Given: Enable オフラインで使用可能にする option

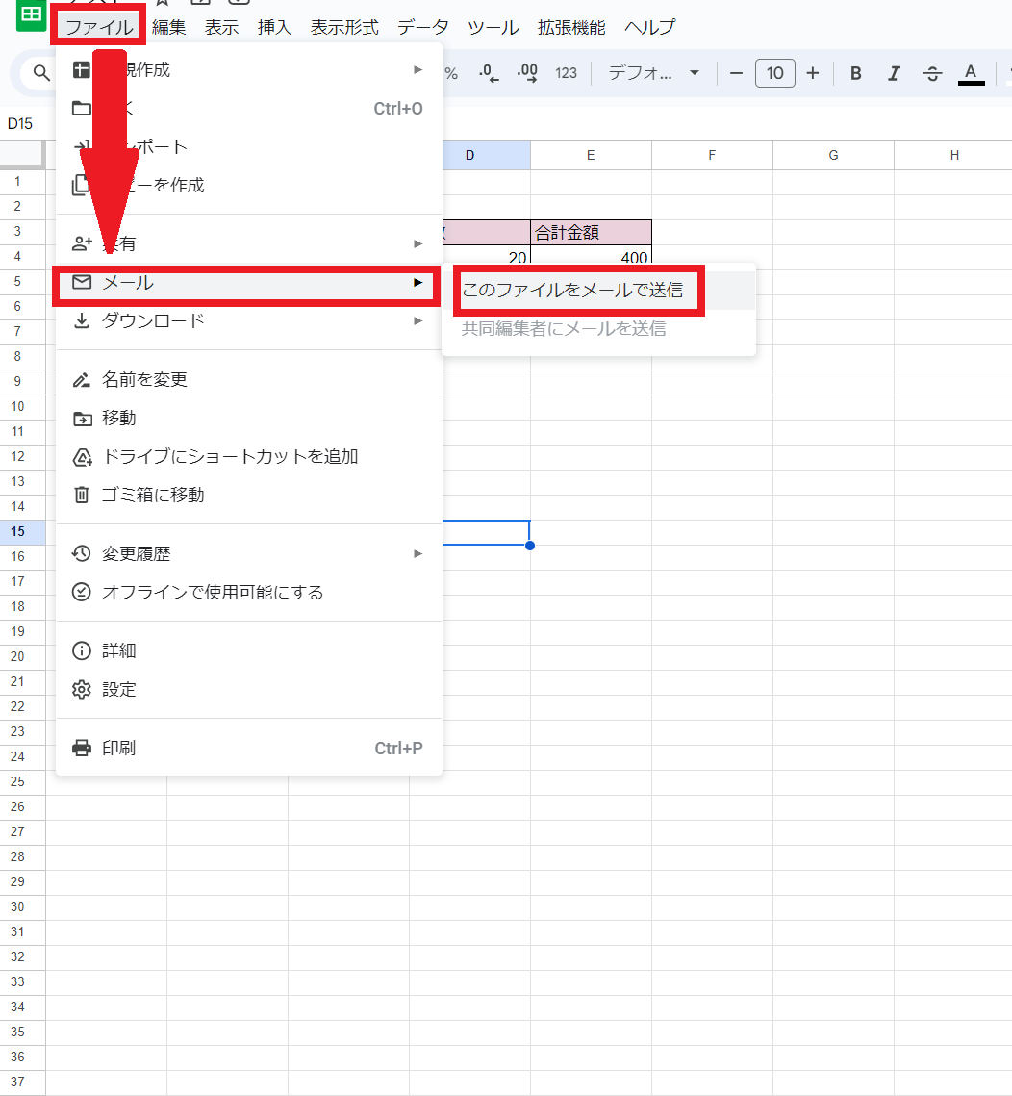Looking at the screenshot, I should (212, 592).
